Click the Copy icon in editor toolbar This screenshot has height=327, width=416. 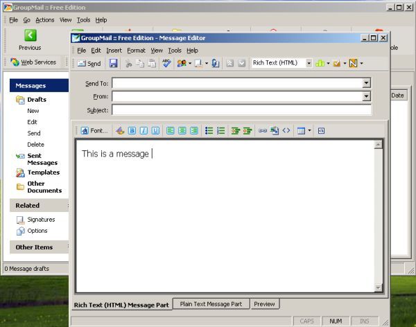(x=140, y=63)
